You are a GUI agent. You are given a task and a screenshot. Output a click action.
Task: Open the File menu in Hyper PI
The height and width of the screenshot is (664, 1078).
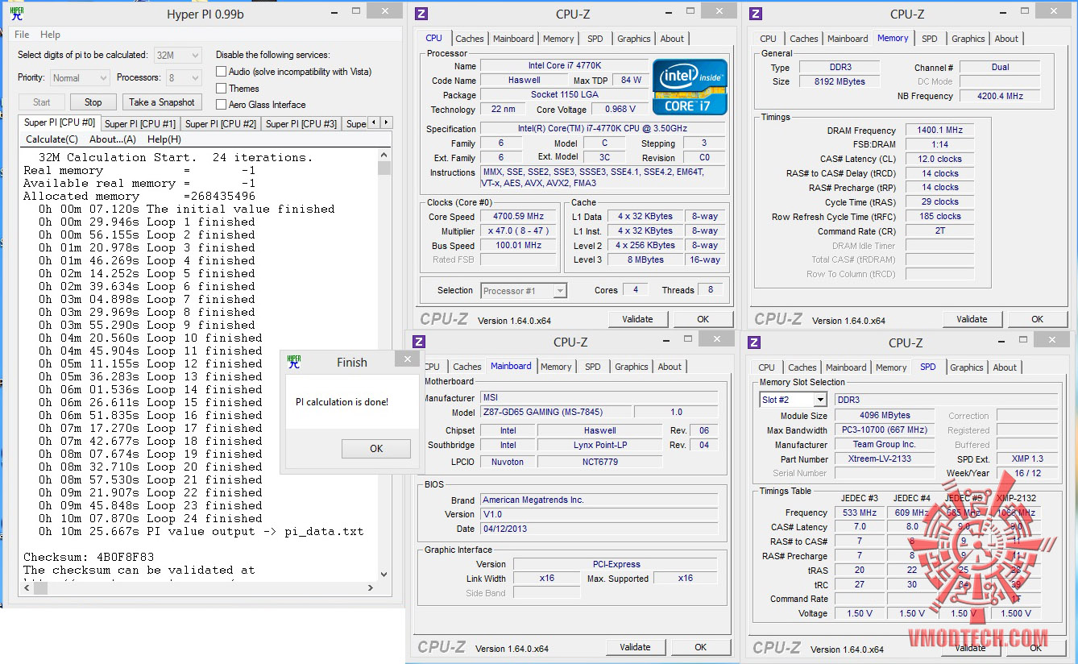pyautogui.click(x=22, y=35)
